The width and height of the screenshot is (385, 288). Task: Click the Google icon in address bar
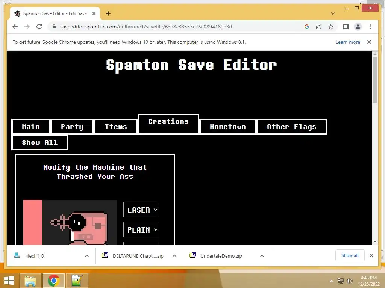click(307, 27)
